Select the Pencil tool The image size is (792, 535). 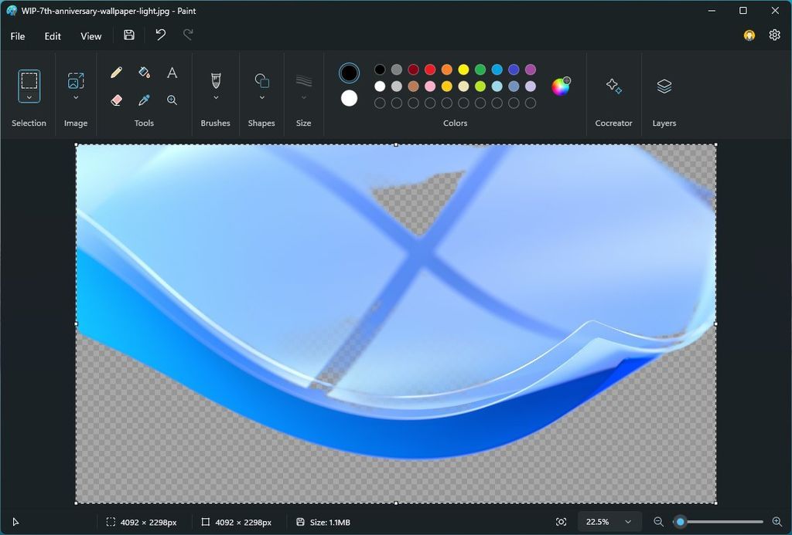tap(115, 72)
